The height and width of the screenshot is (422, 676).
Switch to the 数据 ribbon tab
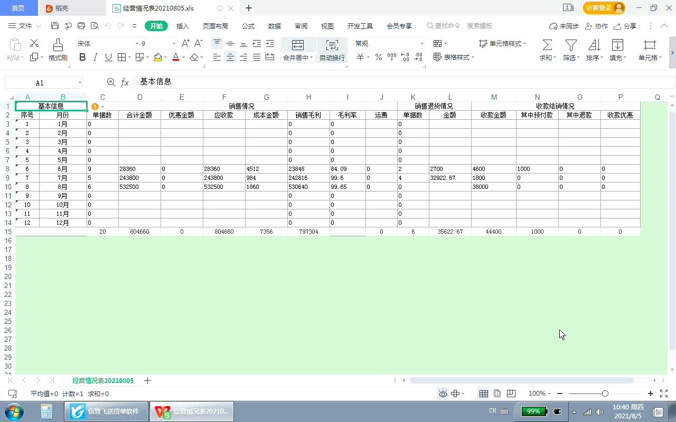[x=275, y=26]
